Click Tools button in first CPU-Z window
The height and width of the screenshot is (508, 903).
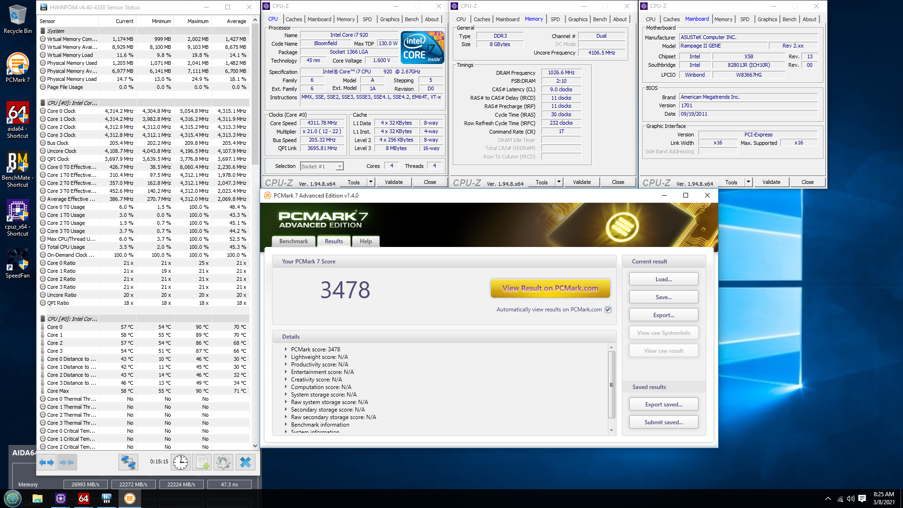point(354,182)
